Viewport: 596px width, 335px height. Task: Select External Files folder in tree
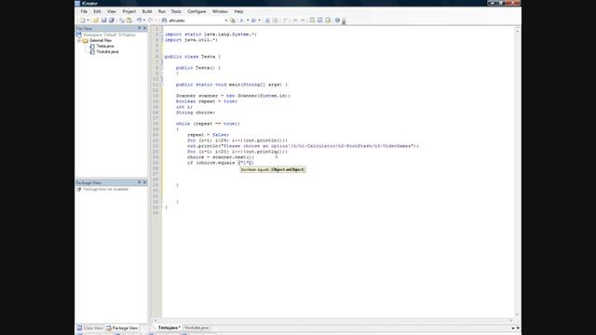pos(97,40)
